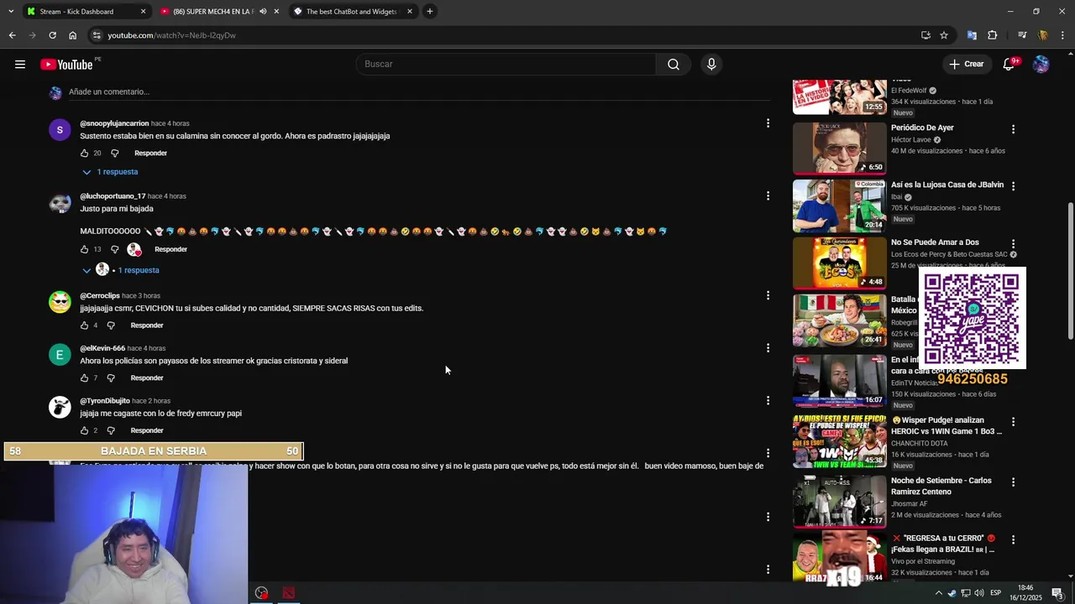Open the YouTube hamburger guide menu
Screen dimensions: 1075x604
20,65
